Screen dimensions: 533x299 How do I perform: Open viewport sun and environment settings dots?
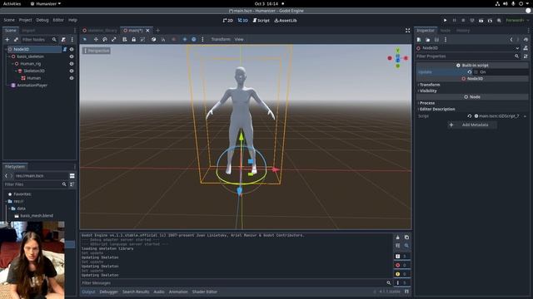point(202,39)
